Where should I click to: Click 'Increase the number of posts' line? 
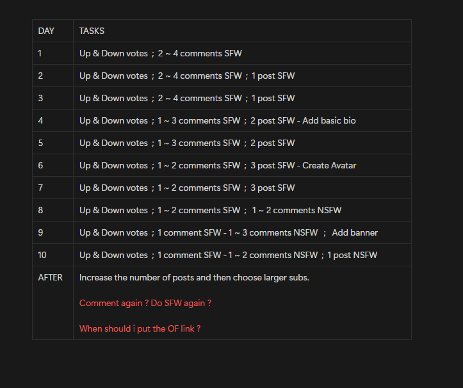(194, 278)
